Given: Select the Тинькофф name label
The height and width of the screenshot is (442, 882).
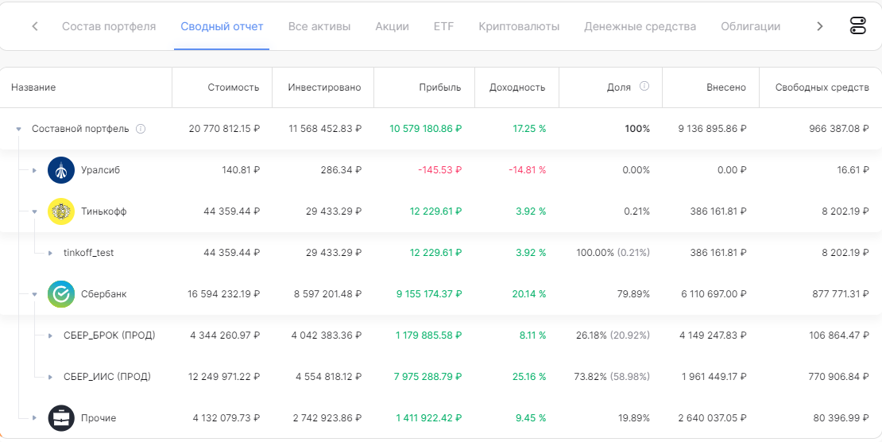Looking at the screenshot, I should (103, 211).
